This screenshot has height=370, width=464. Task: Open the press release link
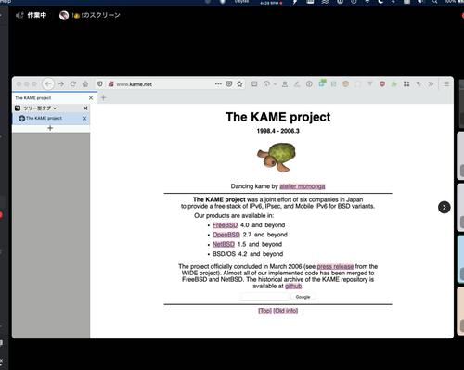(335, 266)
